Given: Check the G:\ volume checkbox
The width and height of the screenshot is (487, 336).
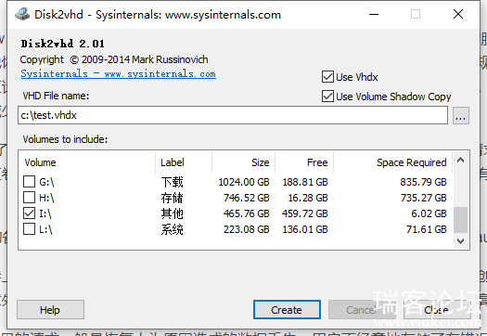Looking at the screenshot, I should coord(29,182).
